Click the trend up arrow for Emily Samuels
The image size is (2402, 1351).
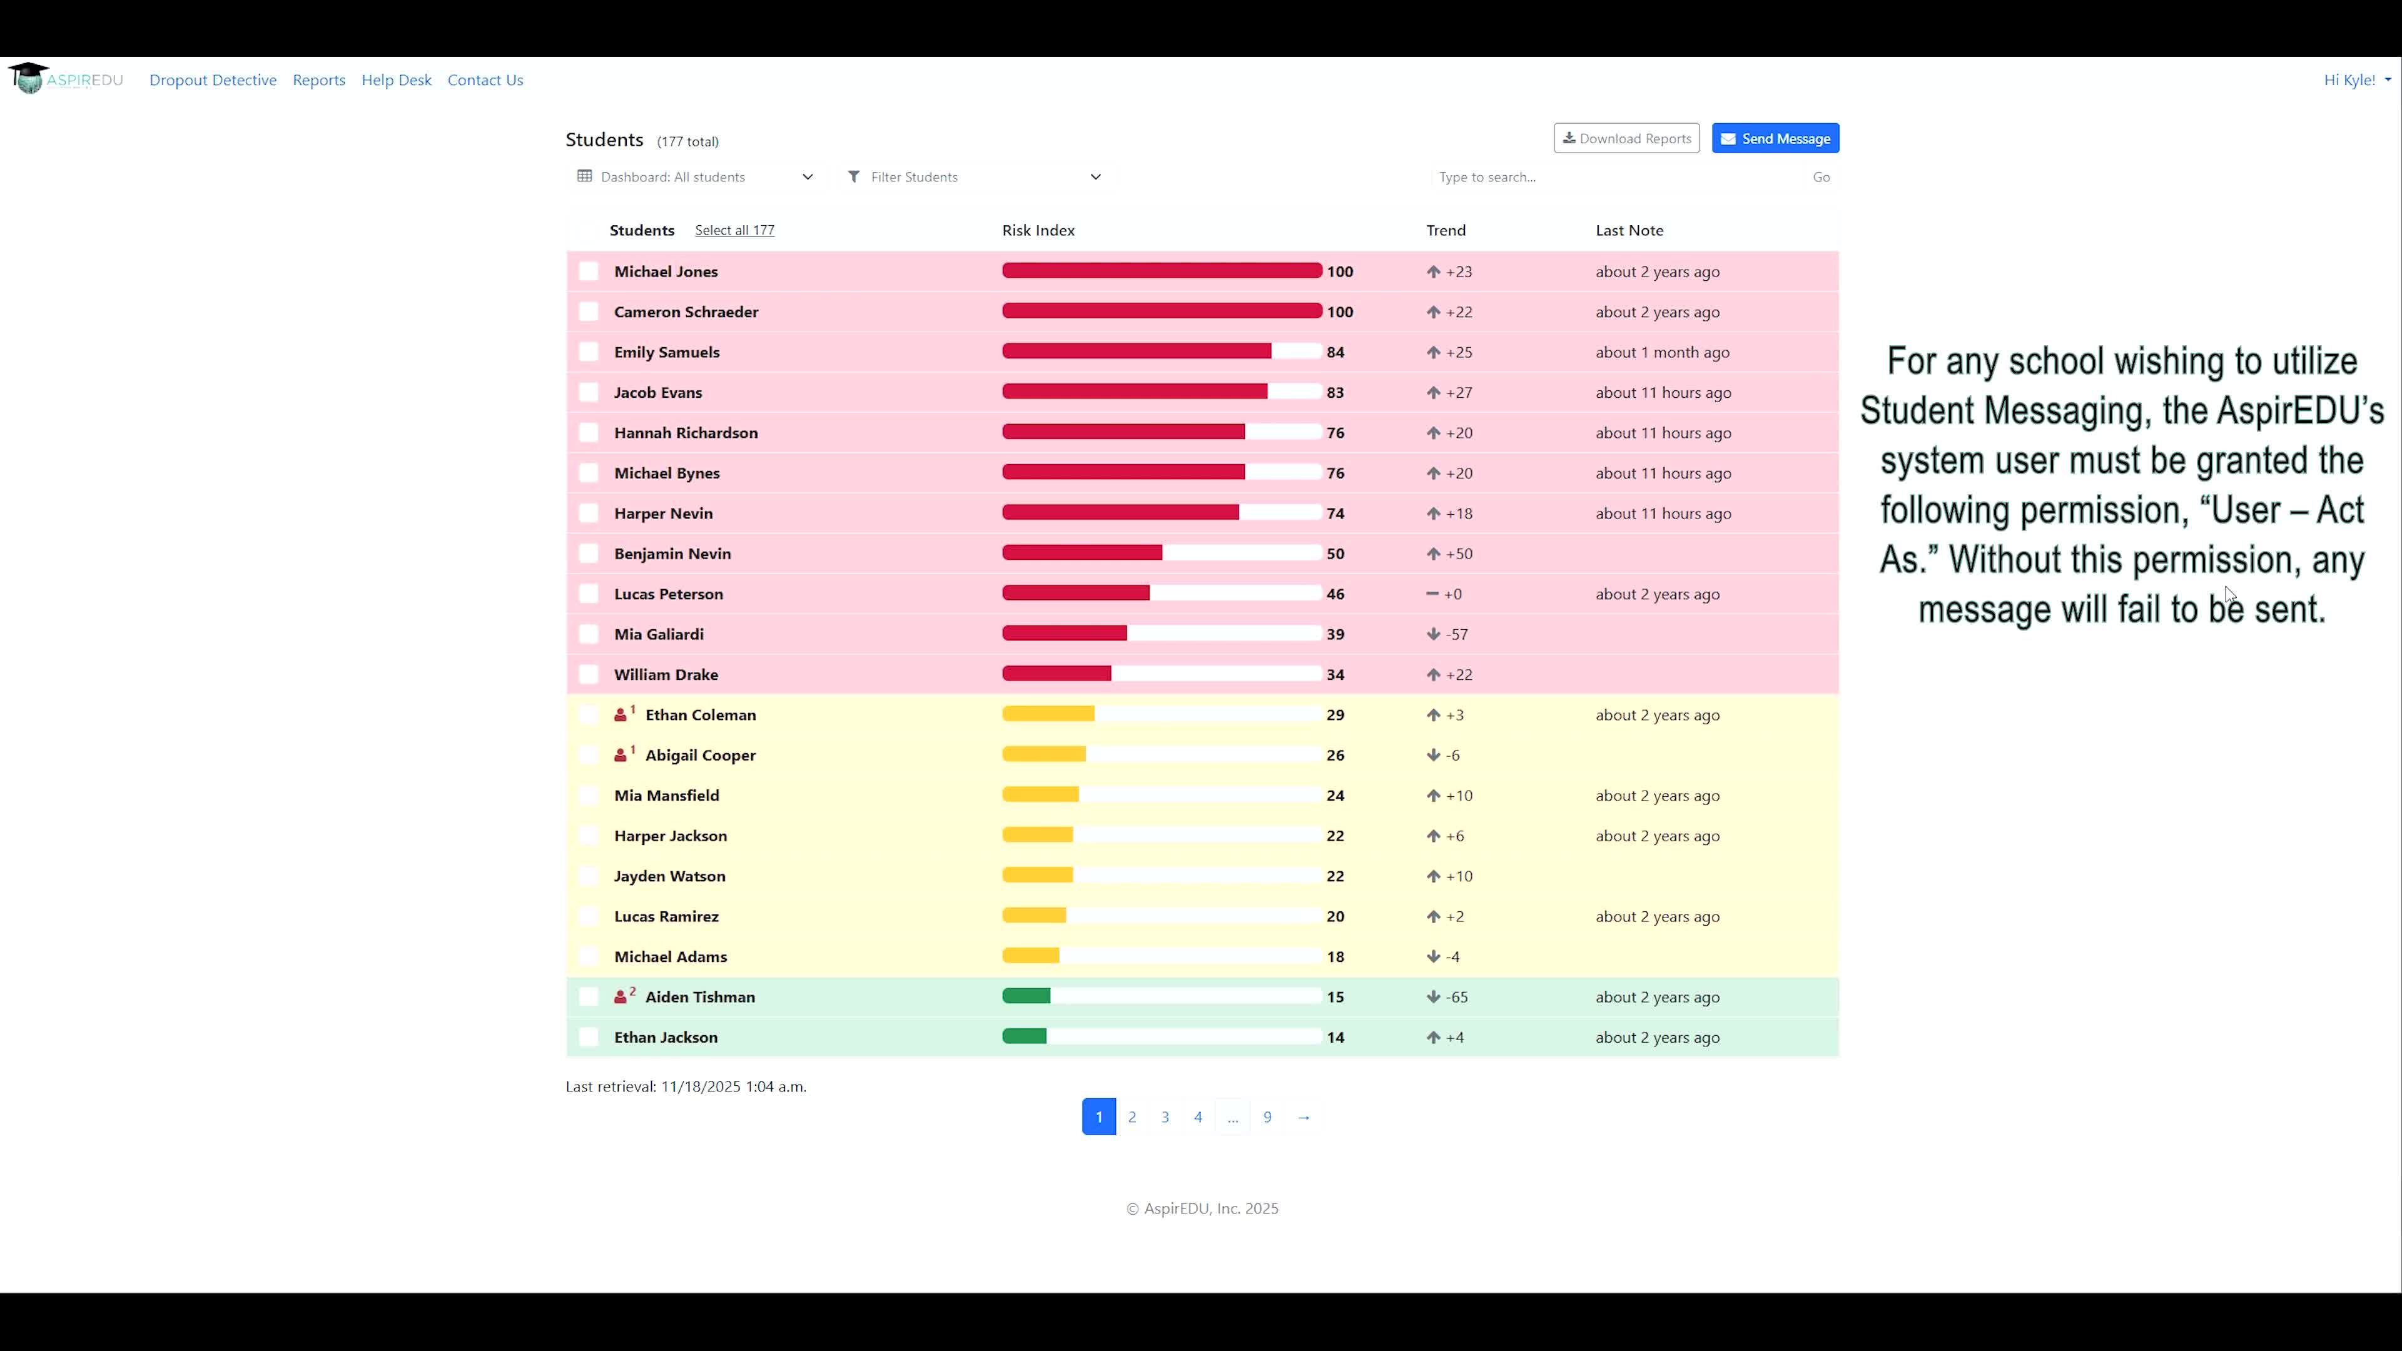(1433, 352)
